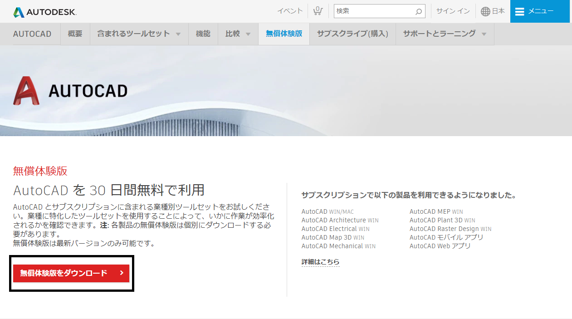Click AutoCAD Architecture WIN entry
Viewport: 572px width, 319px height.
pyautogui.click(x=340, y=220)
